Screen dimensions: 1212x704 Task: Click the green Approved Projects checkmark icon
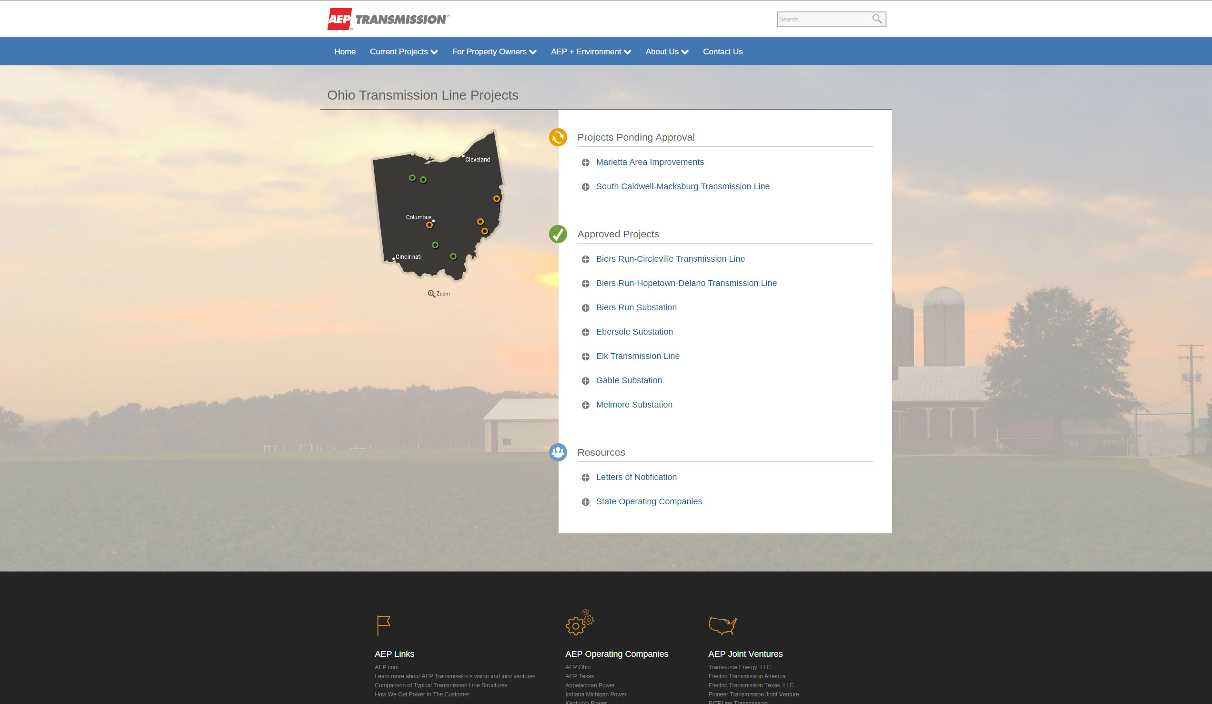coord(558,234)
